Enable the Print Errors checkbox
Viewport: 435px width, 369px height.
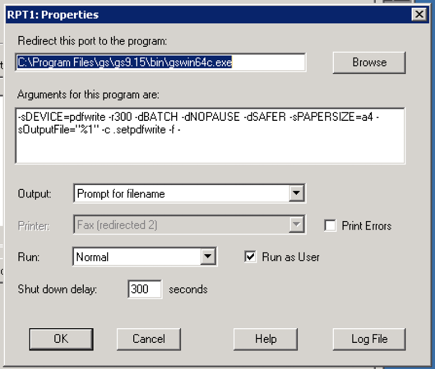[331, 225]
